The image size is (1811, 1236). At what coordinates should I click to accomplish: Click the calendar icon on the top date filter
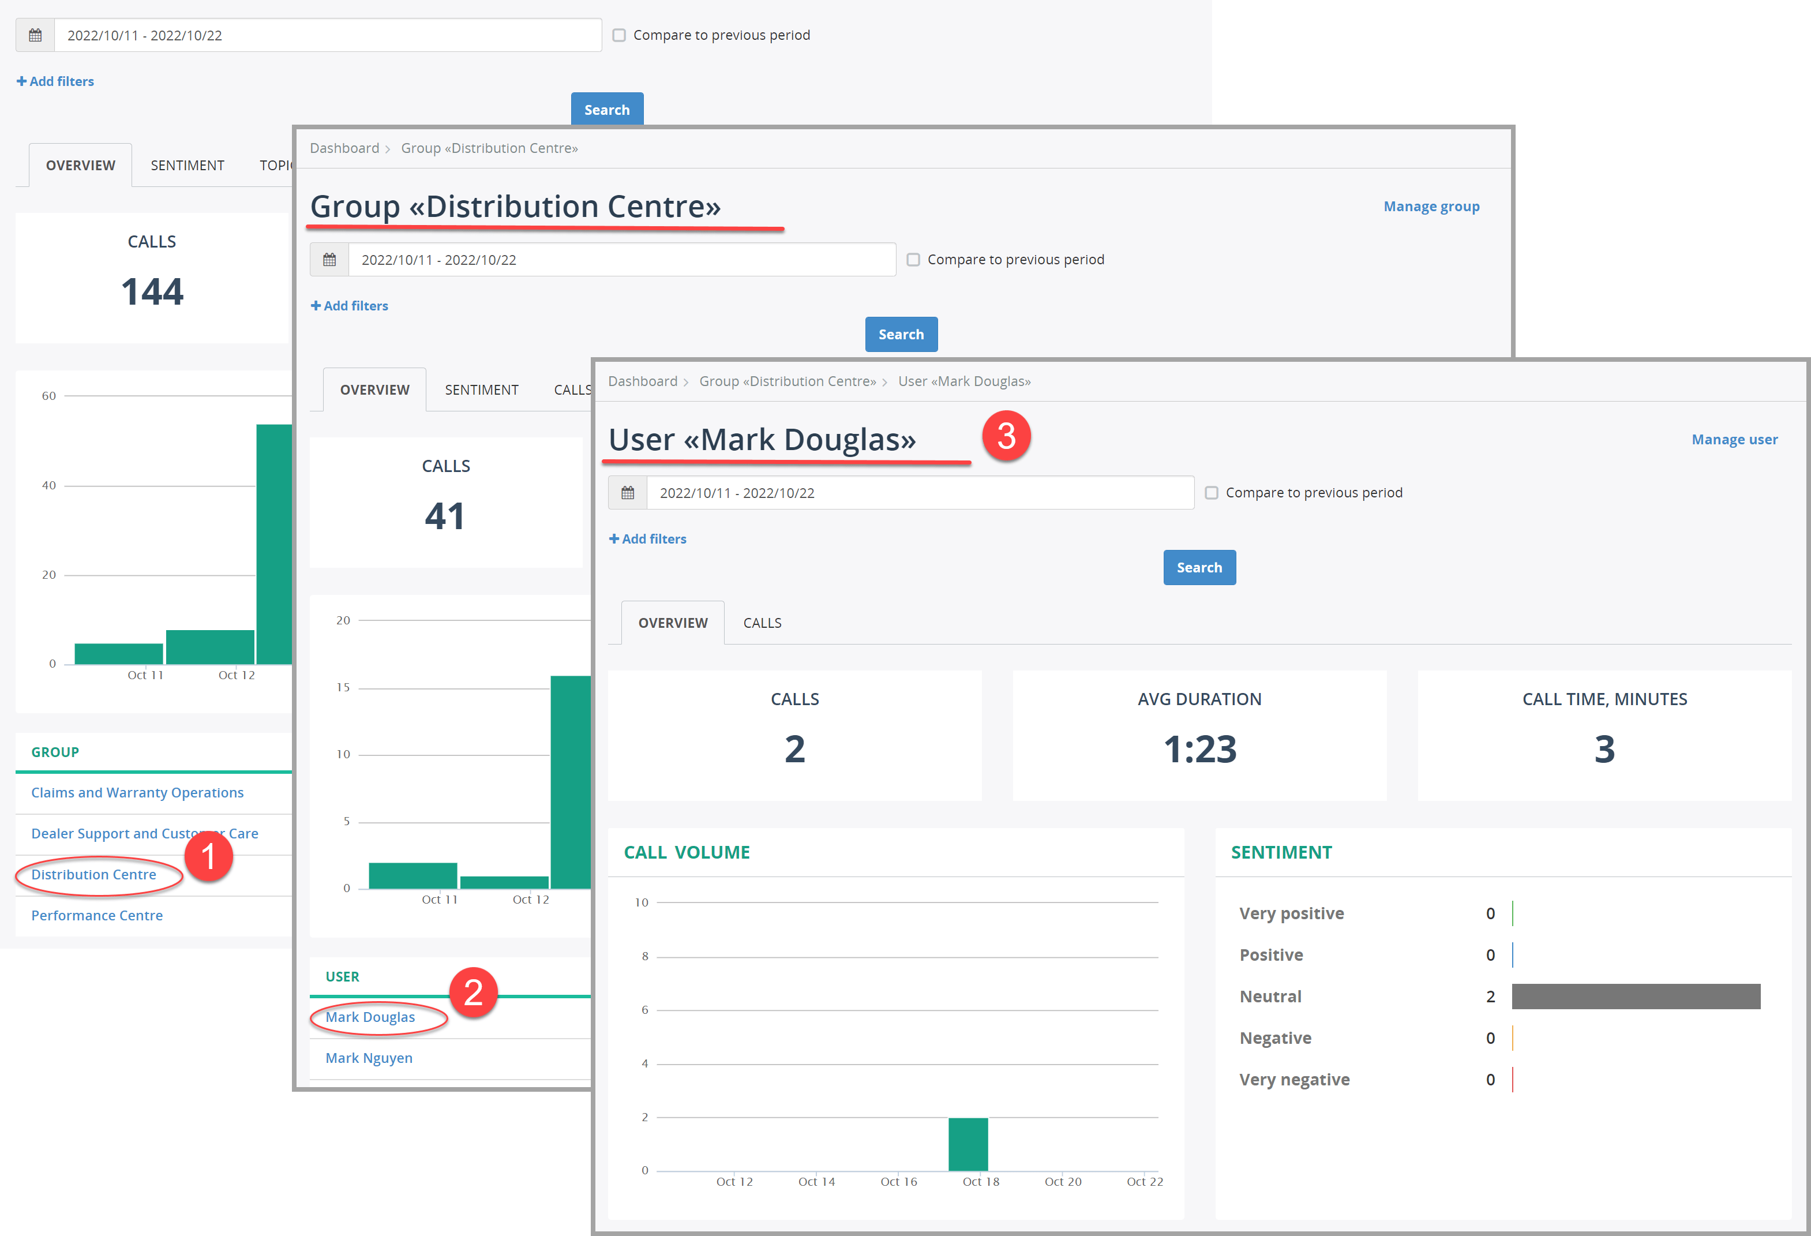[34, 34]
